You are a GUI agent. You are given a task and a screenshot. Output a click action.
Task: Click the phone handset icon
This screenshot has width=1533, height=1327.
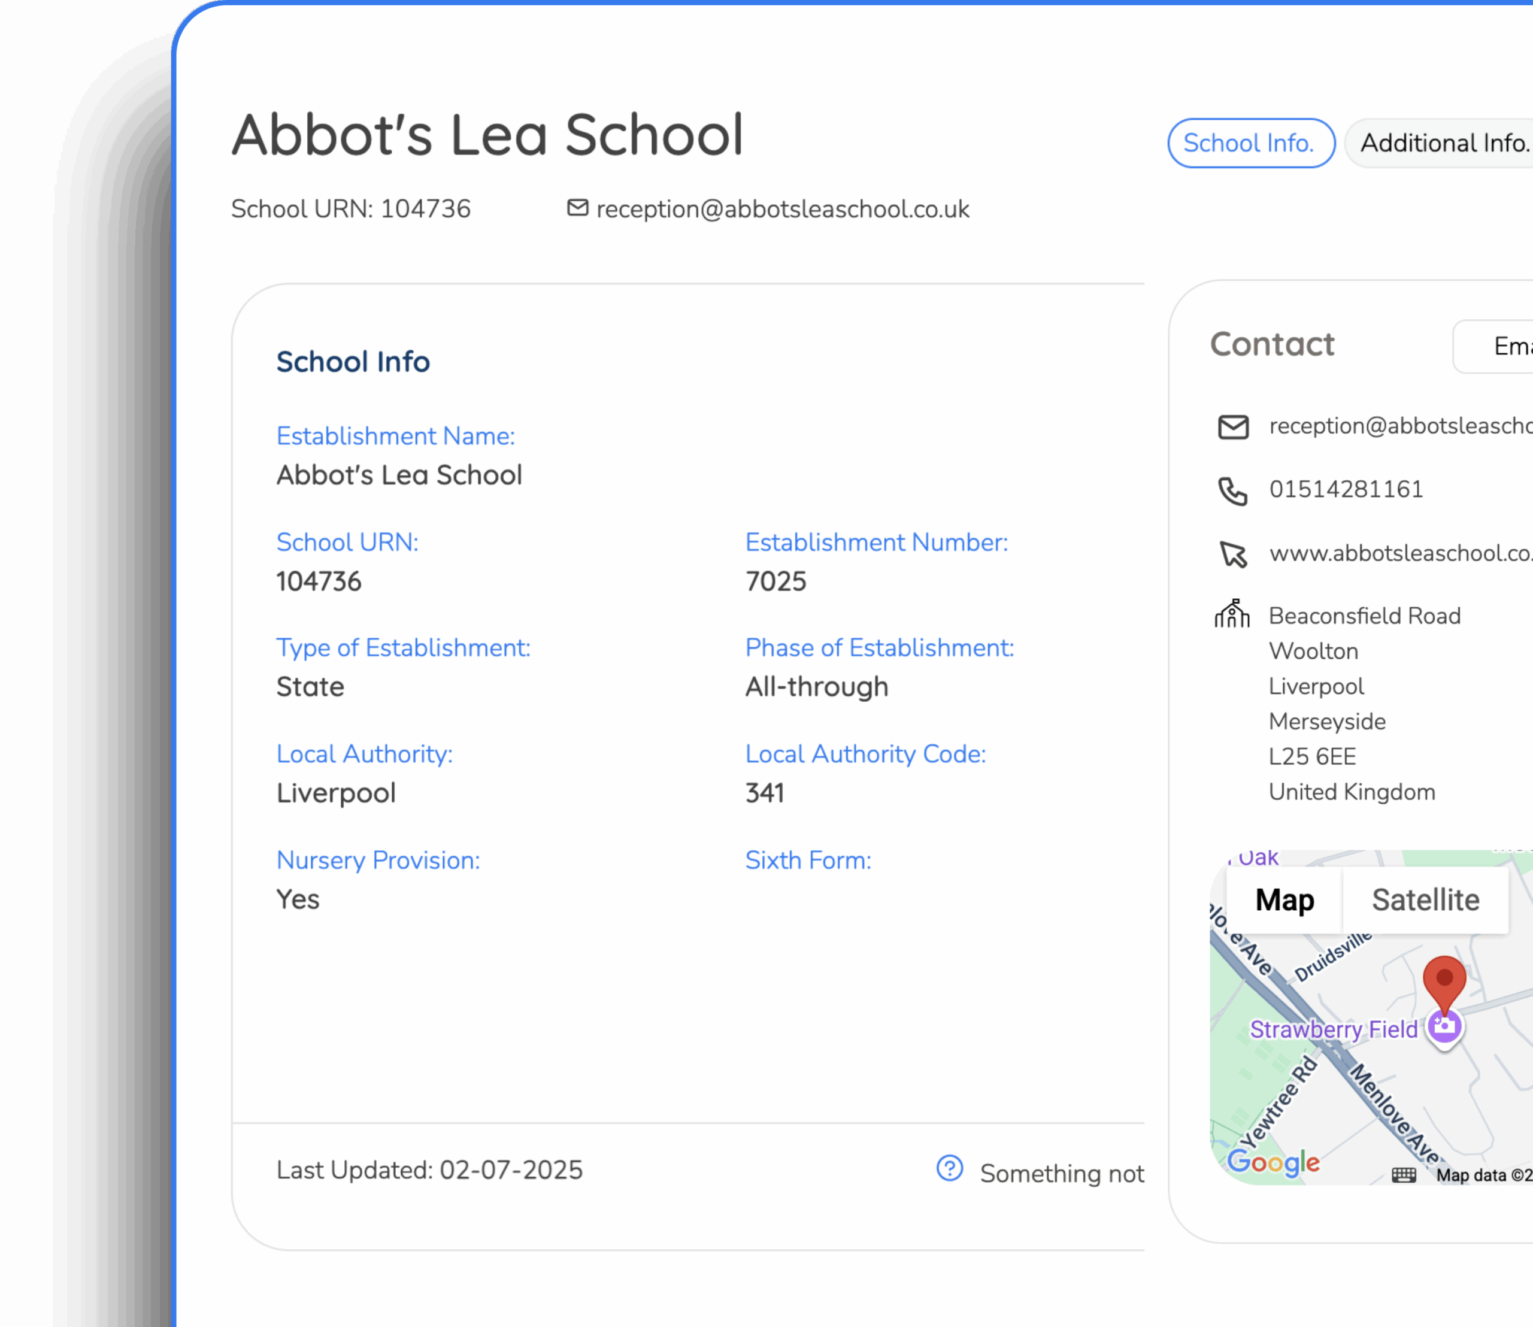tap(1233, 491)
